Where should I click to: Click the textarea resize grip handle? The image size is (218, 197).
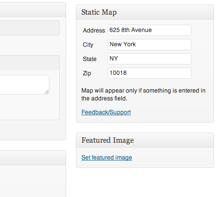click(x=47, y=92)
